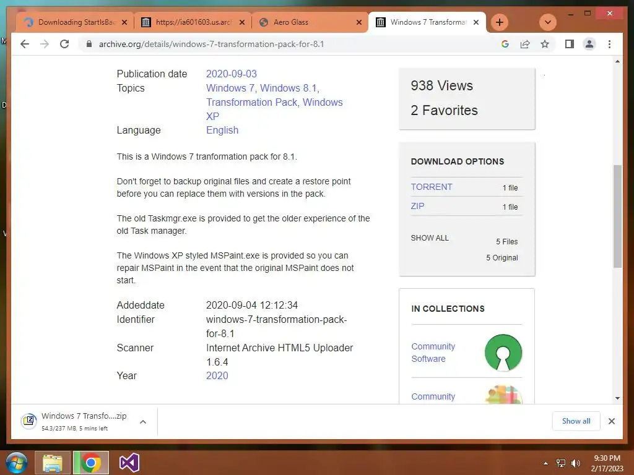Open the 2020-09-03 publication date link

[232, 74]
